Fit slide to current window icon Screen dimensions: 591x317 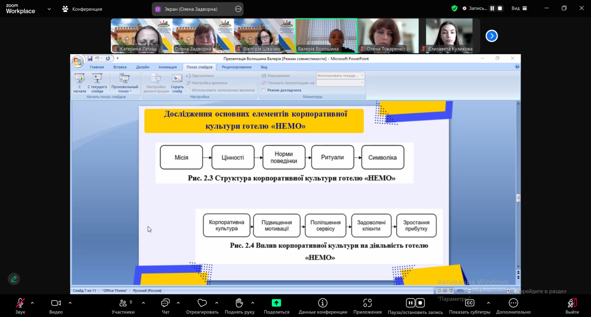[517, 291]
